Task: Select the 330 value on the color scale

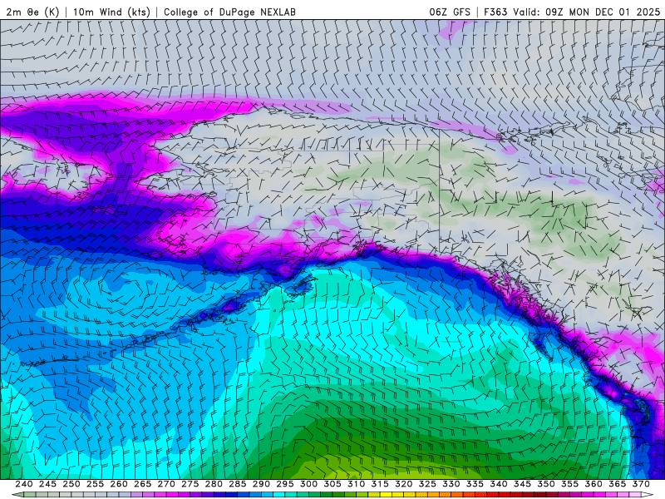Action: [451, 484]
